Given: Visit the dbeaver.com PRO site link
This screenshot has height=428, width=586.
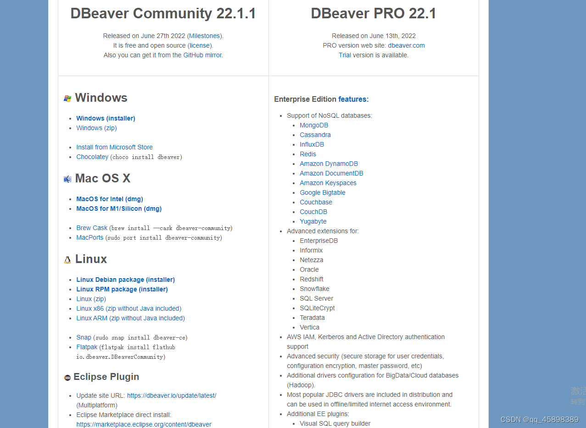Looking at the screenshot, I should 406,45.
